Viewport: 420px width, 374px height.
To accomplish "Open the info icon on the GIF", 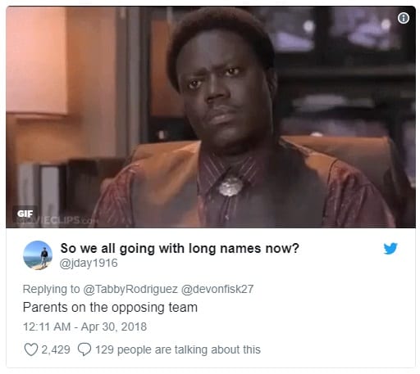I will (404, 18).
